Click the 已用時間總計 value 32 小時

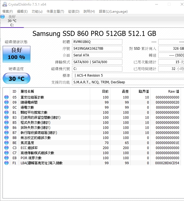click(x=171, y=69)
